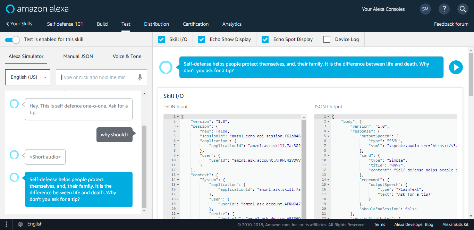This screenshot has height=230, width=474.
Task: Collapse card fold on output line 9
Action: pos(328,155)
